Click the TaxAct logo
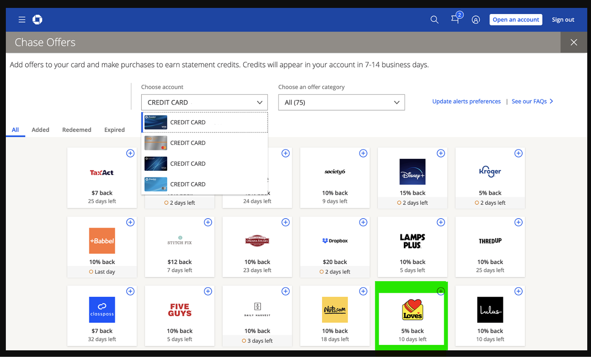Viewport: 591px width, 357px height. (102, 172)
